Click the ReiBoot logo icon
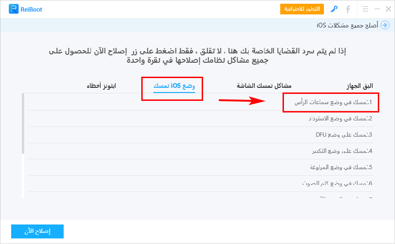The width and height of the screenshot is (395, 244). point(13,9)
